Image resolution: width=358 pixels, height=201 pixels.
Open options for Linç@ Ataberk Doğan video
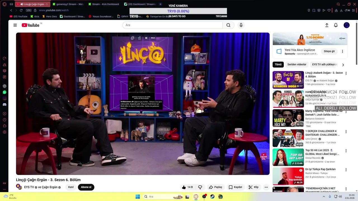[x=346, y=73]
